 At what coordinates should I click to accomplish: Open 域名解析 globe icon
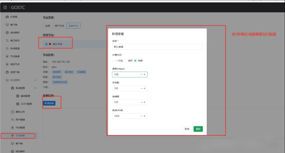coord(7,33)
